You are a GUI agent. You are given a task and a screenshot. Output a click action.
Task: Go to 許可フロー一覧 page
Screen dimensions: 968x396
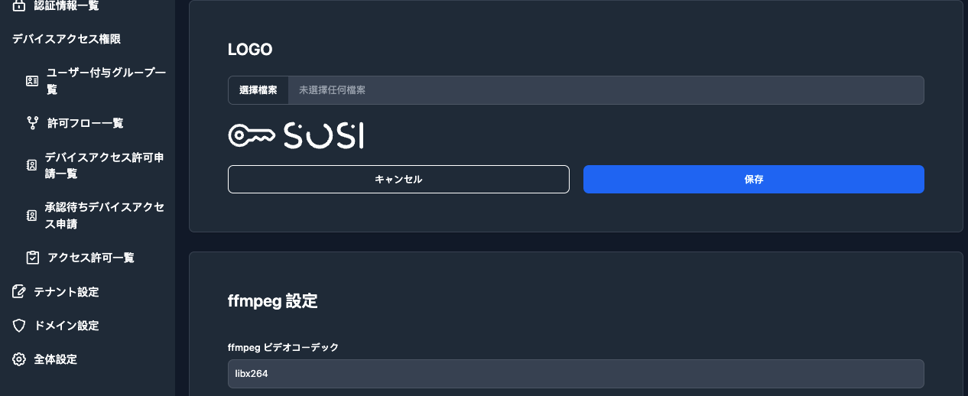click(x=85, y=122)
